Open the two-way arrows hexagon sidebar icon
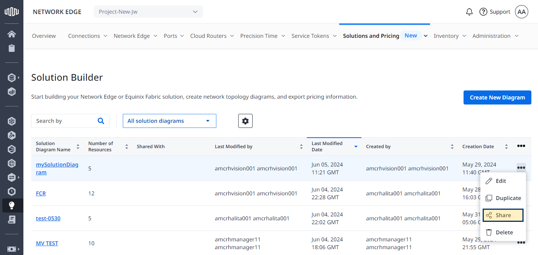The width and height of the screenshot is (538, 255). click(12, 177)
